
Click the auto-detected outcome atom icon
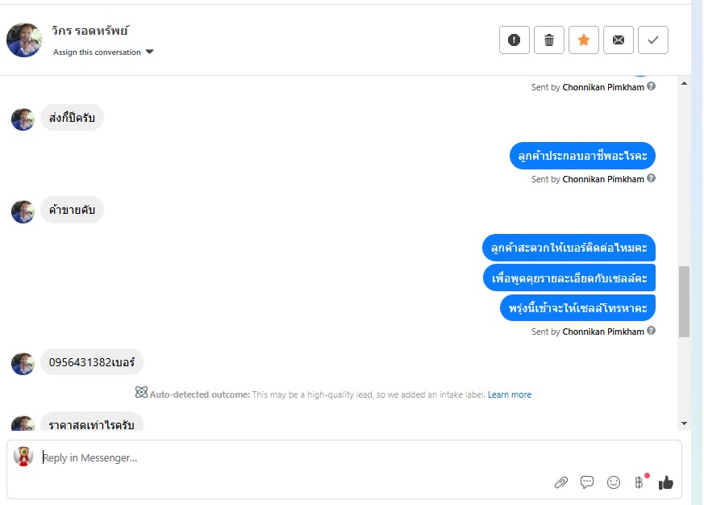tap(141, 393)
